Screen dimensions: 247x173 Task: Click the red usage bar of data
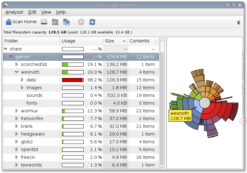pyautogui.click(x=73, y=80)
